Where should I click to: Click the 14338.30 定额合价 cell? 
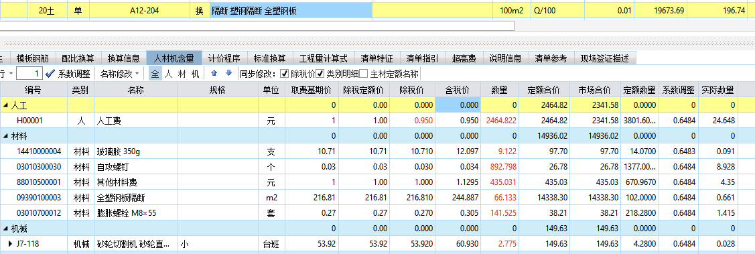[x=545, y=198]
